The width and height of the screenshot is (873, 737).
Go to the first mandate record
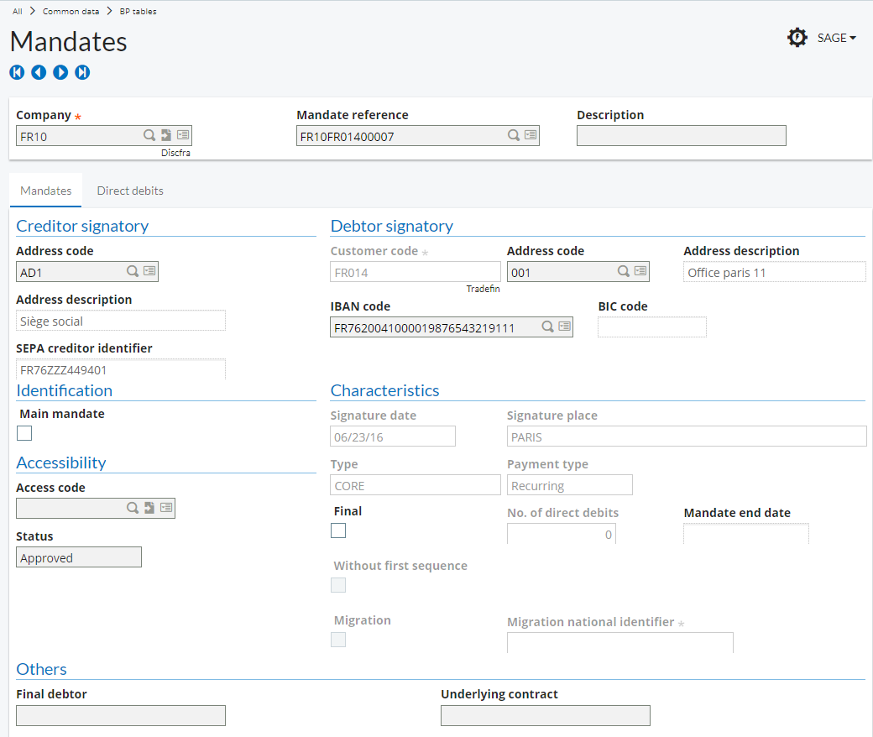tap(17, 73)
